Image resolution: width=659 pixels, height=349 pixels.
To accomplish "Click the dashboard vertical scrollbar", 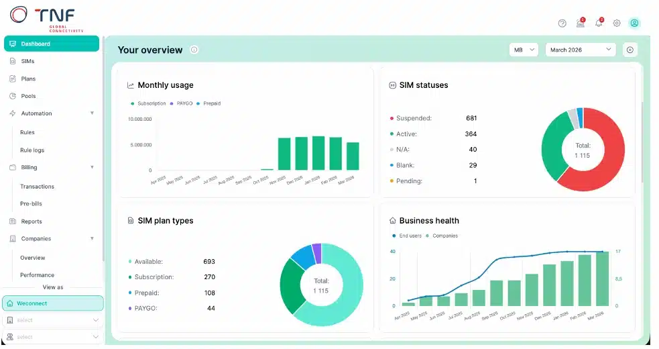I will coord(642,143).
